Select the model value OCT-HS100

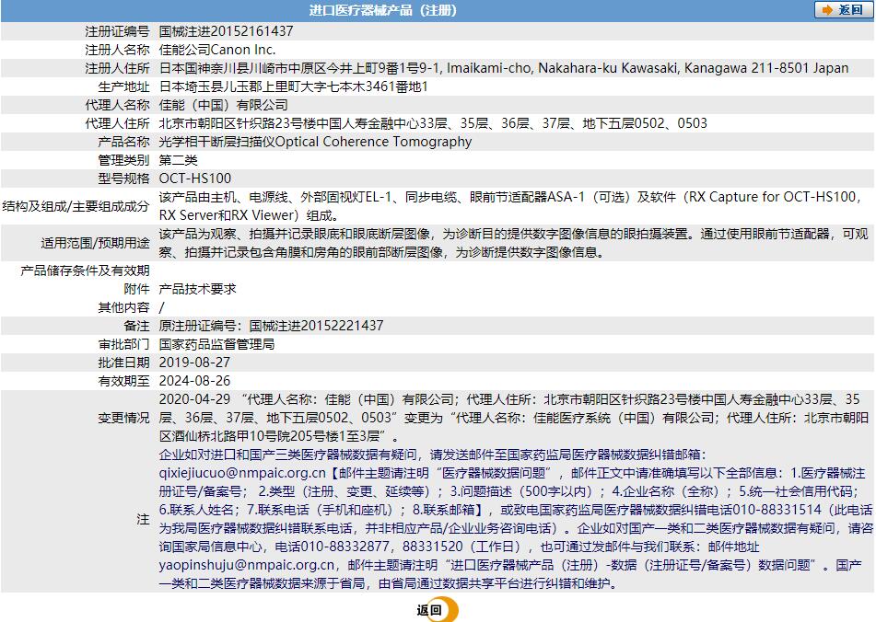195,179
